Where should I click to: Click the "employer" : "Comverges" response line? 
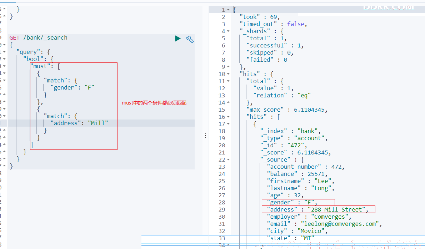pos(309,217)
